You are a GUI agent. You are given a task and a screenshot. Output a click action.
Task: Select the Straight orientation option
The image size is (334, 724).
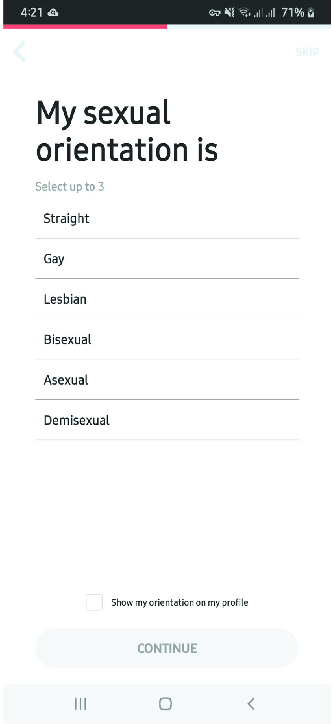[x=167, y=218]
